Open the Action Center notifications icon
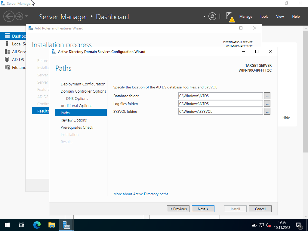Image resolution: width=308 pixels, height=231 pixels. [x=299, y=225]
